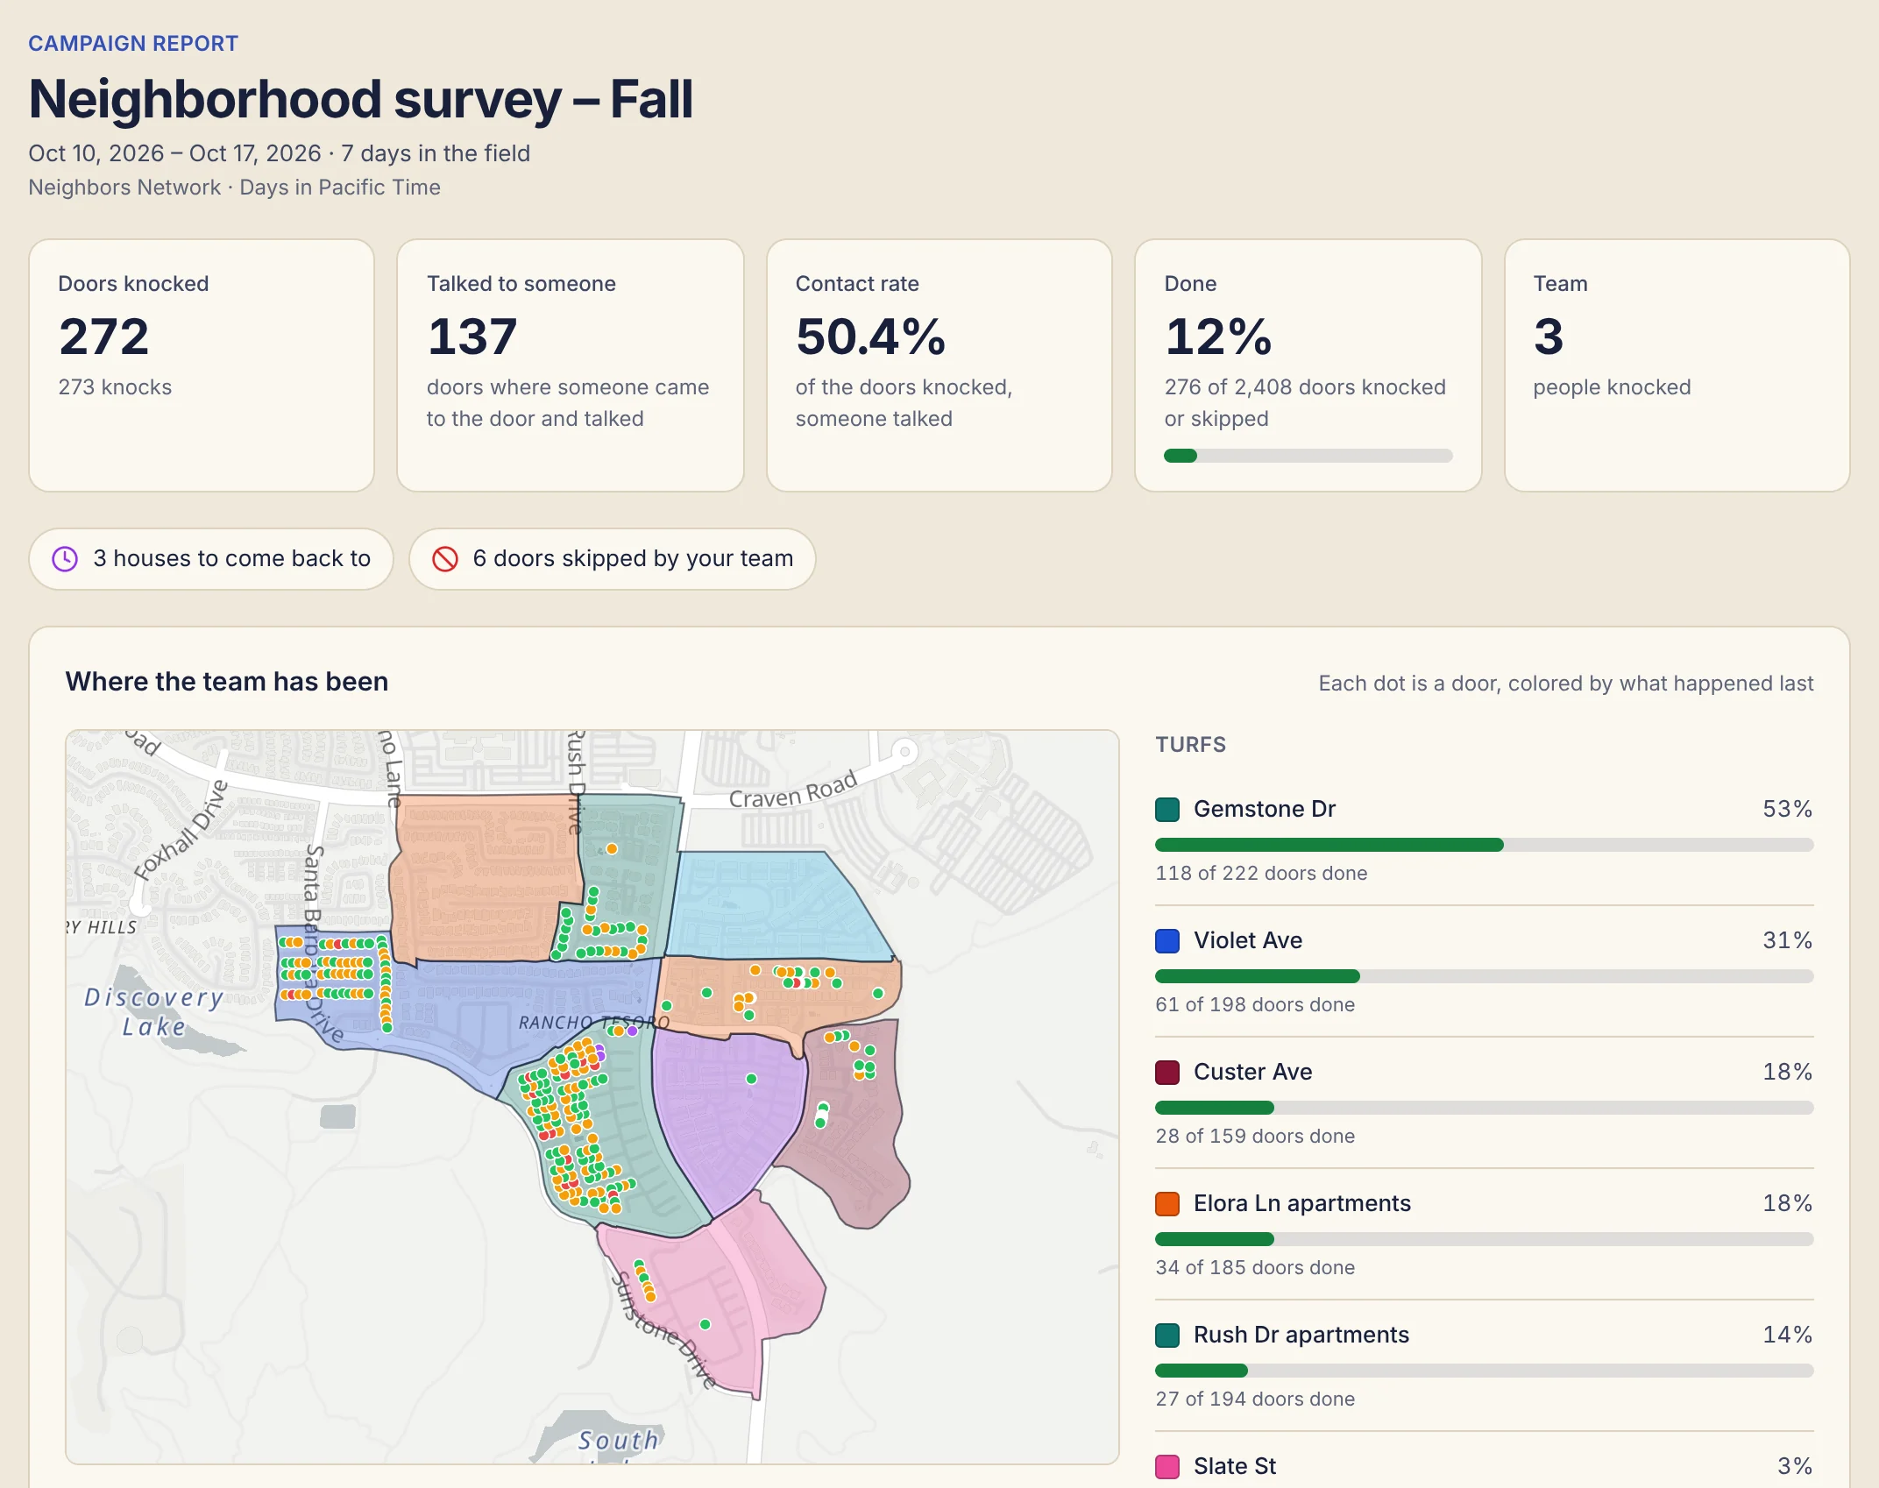Click the Custer Ave progress bar
This screenshot has height=1488, width=1879.
1484,1108
